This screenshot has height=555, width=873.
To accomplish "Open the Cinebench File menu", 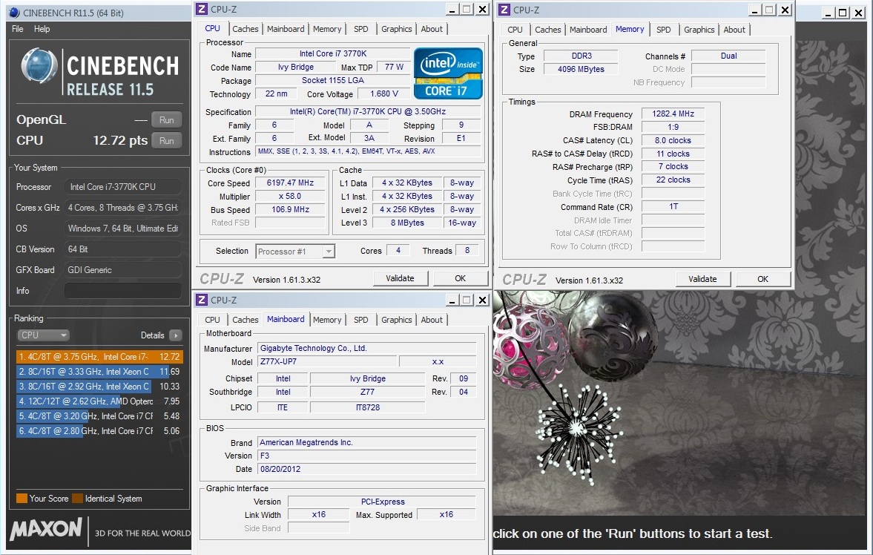I will coord(17,29).
